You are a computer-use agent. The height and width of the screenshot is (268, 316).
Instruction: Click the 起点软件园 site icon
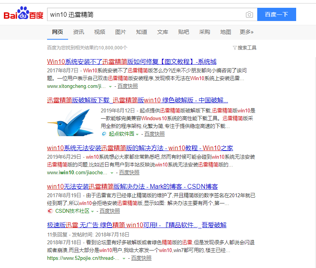pos(104,134)
